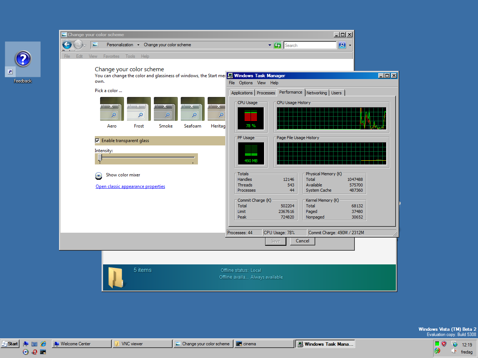This screenshot has height=358, width=478.
Task: Launch Windows Media Player from quick launch
Action: pyautogui.click(x=25, y=352)
